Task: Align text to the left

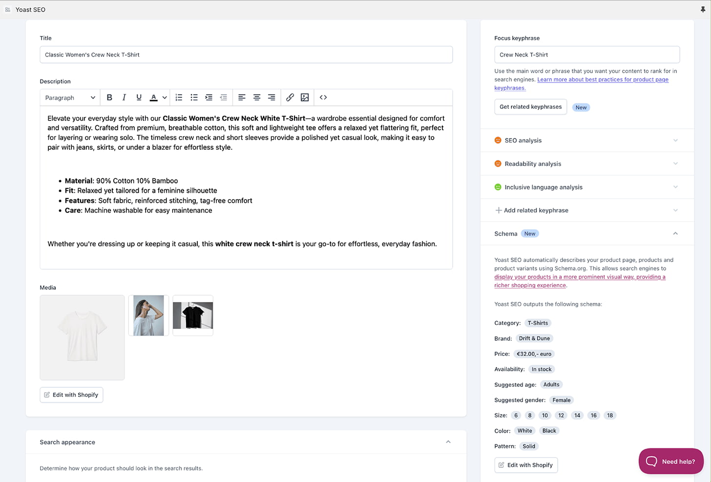Action: (242, 98)
